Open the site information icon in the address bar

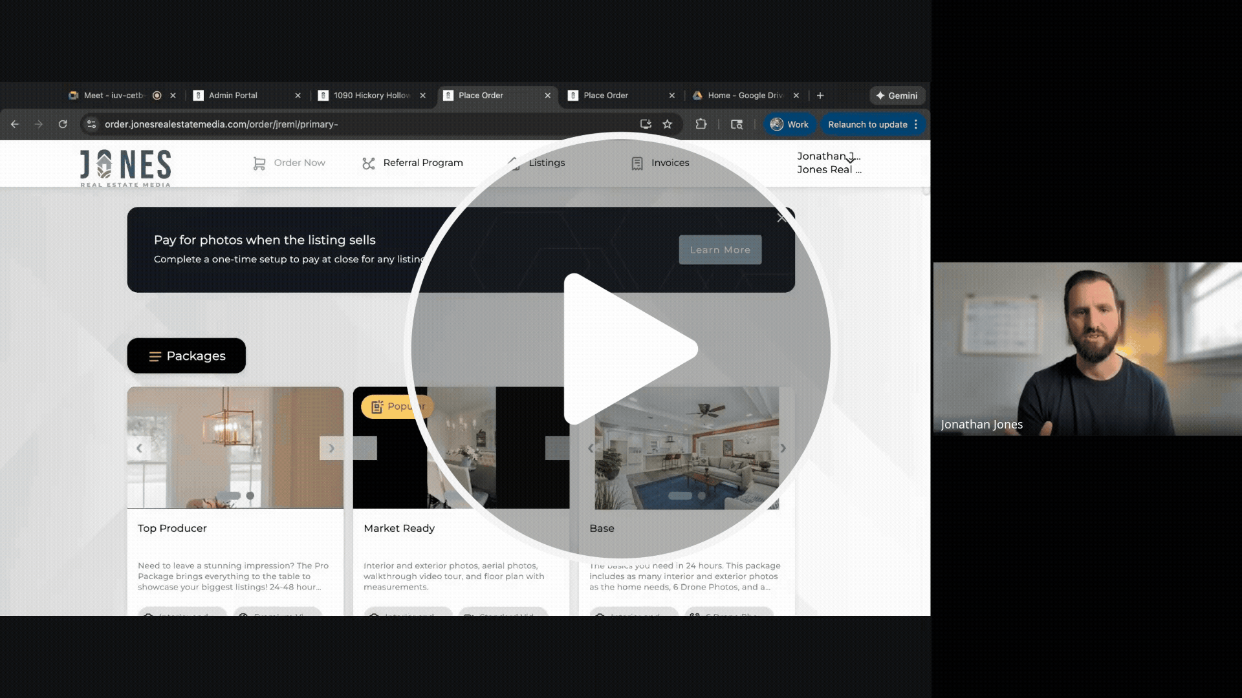pos(91,124)
